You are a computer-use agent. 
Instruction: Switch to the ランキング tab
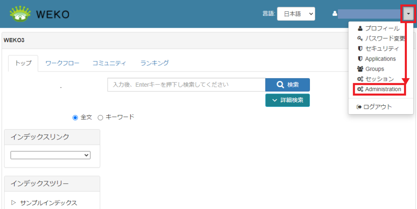[154, 63]
